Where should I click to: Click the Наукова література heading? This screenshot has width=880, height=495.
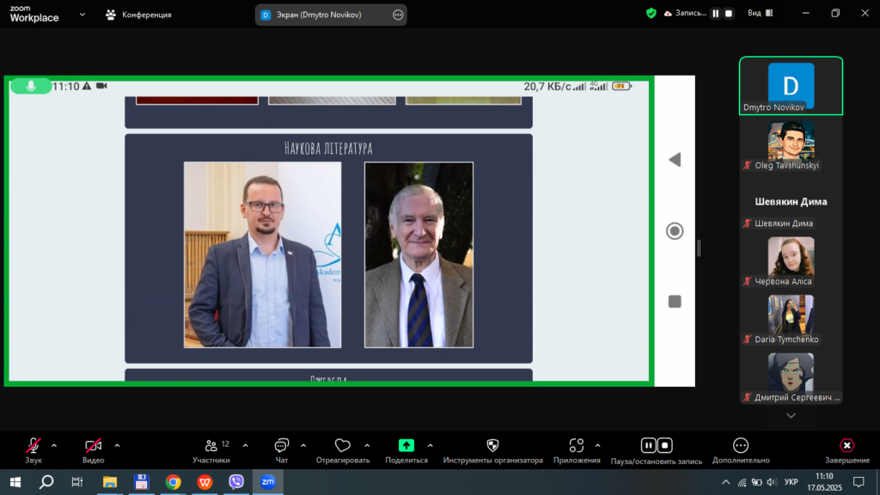pyautogui.click(x=328, y=148)
